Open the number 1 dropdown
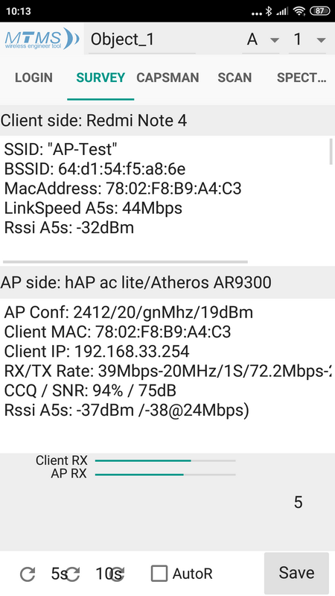The width and height of the screenshot is (335, 596). (307, 39)
